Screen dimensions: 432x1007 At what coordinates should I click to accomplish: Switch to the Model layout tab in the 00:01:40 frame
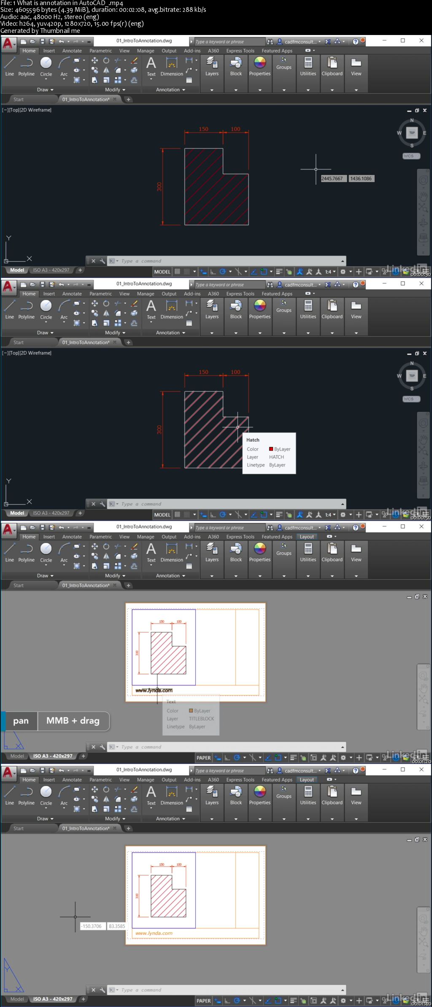pos(17,999)
